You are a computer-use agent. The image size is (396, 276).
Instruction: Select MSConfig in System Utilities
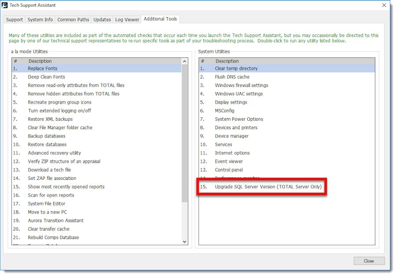[x=286, y=111]
